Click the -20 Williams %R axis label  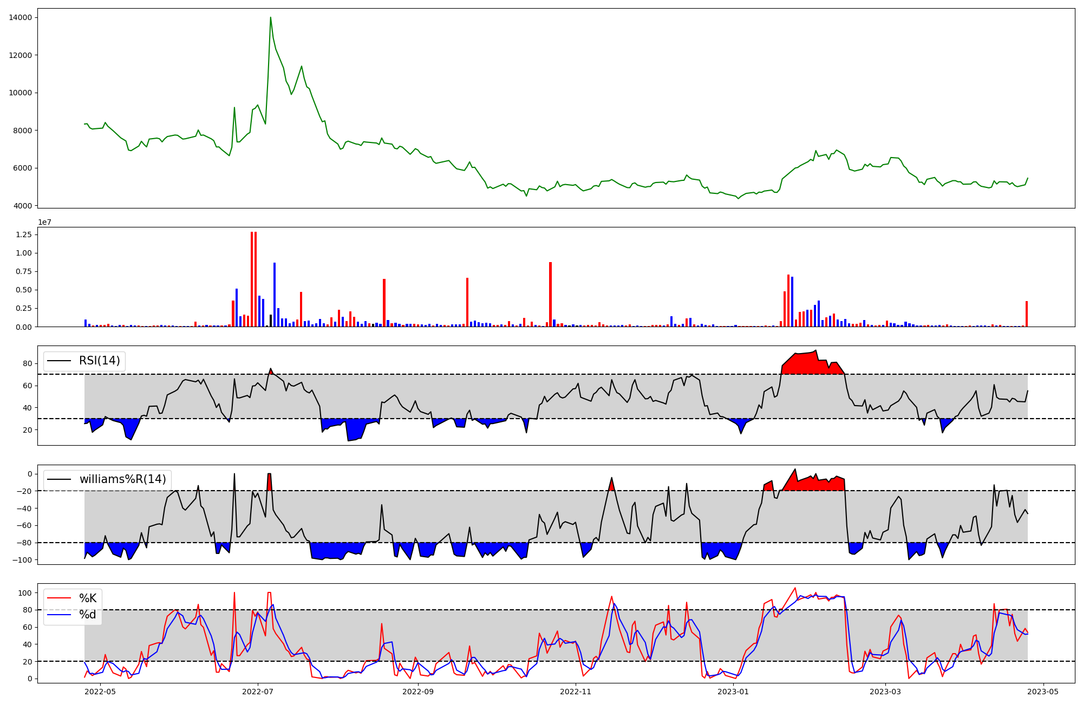pos(24,491)
